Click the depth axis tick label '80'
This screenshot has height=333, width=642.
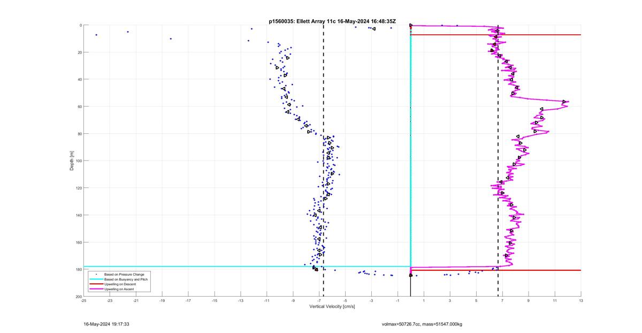pyautogui.click(x=79, y=134)
